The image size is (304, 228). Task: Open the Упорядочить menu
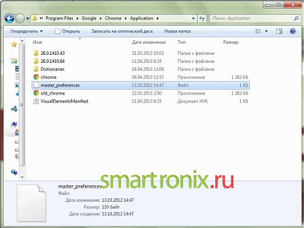26,31
